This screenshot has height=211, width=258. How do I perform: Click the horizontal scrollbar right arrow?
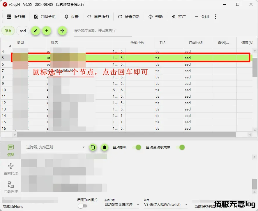(250, 135)
